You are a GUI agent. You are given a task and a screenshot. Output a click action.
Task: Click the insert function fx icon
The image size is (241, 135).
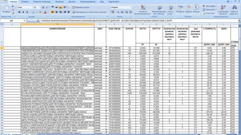(38, 21)
